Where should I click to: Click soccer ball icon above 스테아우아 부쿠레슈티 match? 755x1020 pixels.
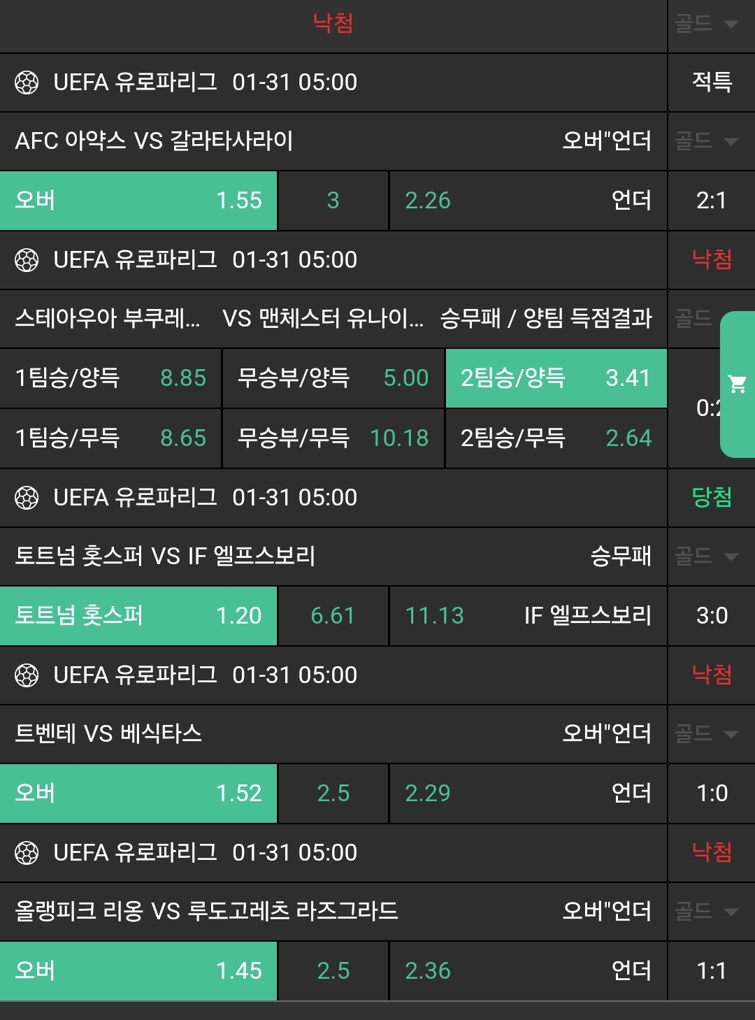(x=27, y=261)
